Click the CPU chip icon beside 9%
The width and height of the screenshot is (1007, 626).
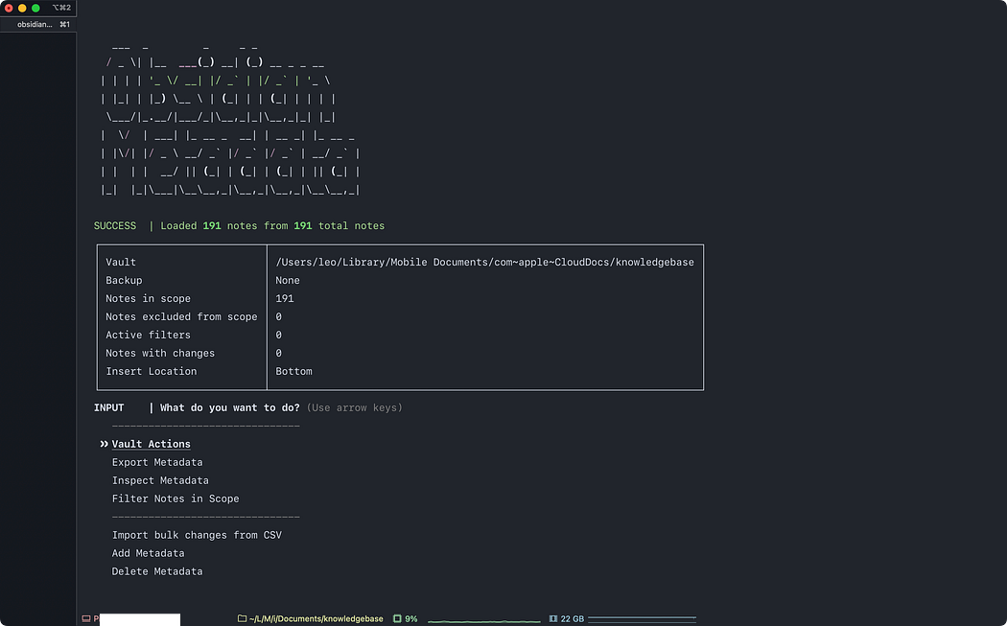click(397, 619)
